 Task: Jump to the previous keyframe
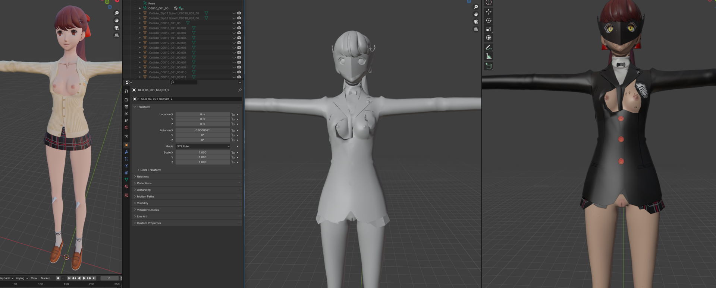(x=74, y=278)
